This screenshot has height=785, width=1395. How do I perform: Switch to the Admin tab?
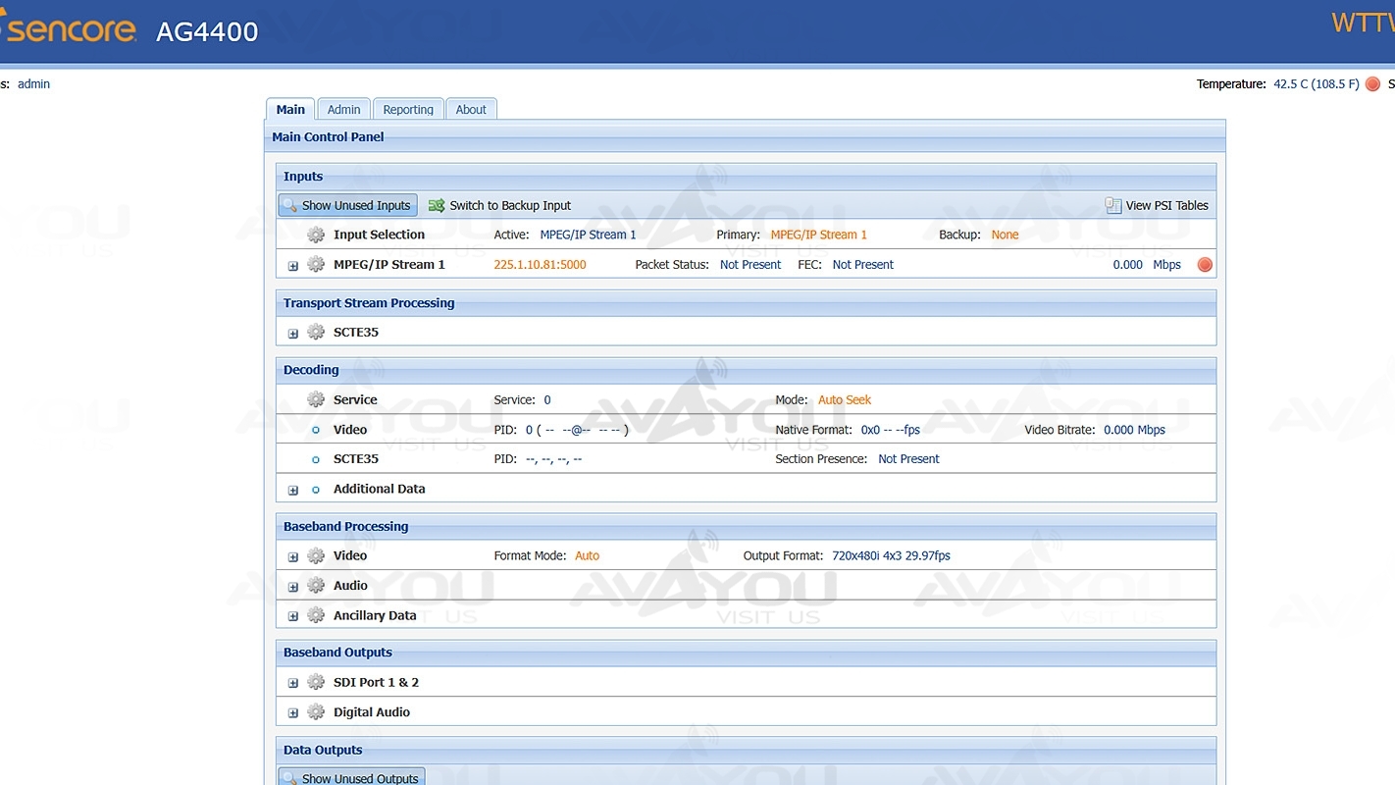[x=343, y=109]
